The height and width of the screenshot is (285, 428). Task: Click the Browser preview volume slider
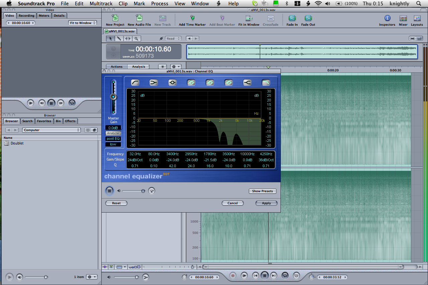click(37, 277)
